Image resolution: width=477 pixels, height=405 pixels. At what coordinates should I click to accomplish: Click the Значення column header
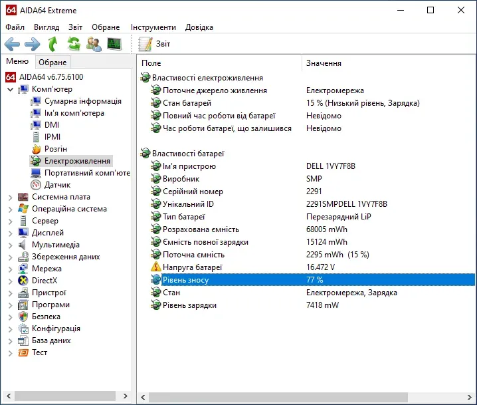(324, 63)
